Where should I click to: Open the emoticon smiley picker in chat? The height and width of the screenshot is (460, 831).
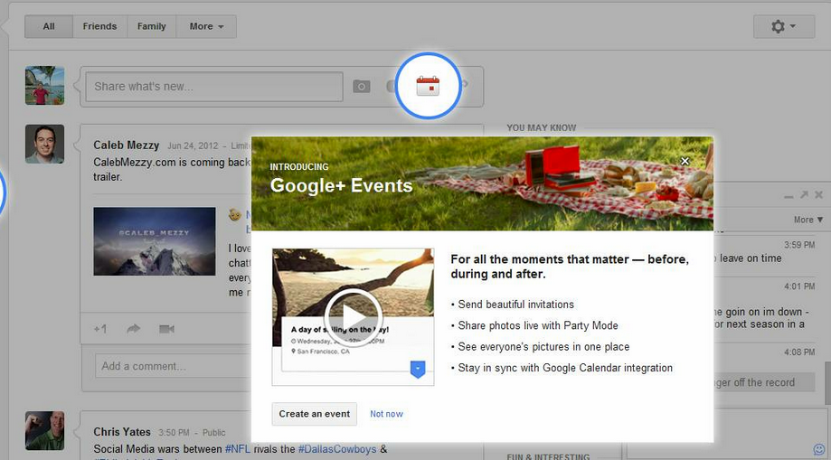(819, 449)
